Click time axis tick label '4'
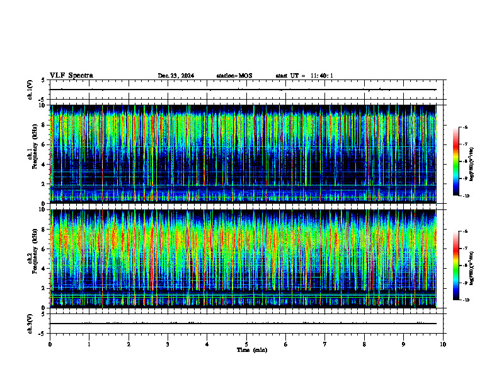The height and width of the screenshot is (386, 499). tap(207, 344)
